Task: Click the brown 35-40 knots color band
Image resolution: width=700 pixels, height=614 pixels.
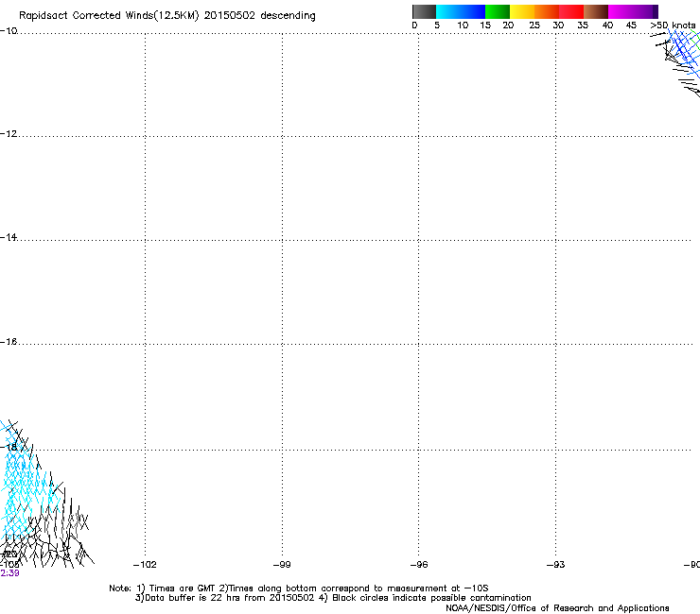Action: click(x=596, y=11)
